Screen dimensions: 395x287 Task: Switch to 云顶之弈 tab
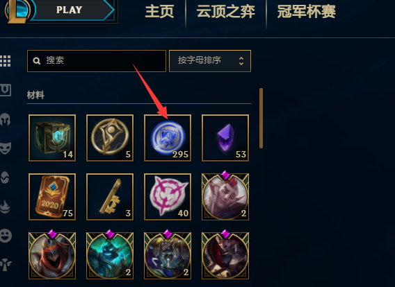pos(225,12)
